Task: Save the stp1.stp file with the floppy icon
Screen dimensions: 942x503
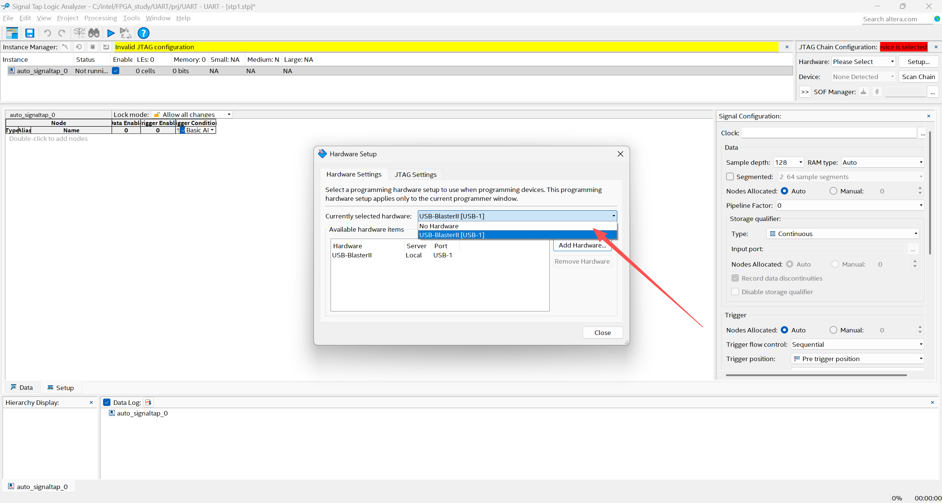Action: [x=30, y=33]
